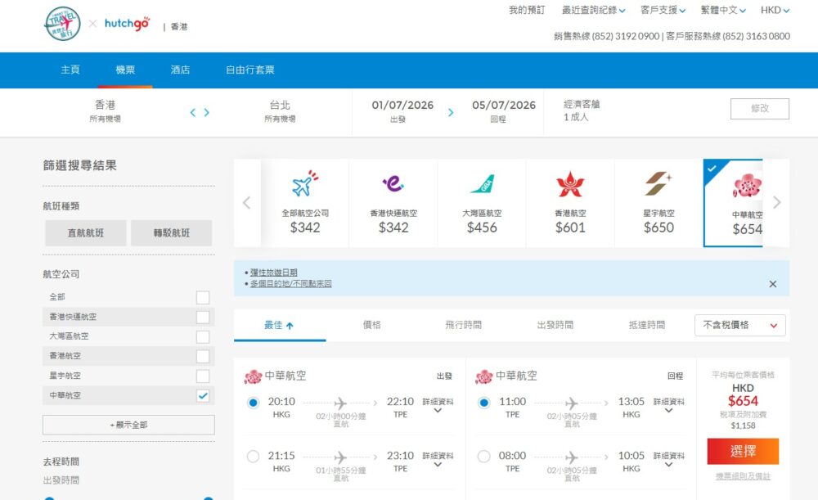Click the arrow between departure and return dates
The height and width of the screenshot is (500, 818).
point(451,112)
